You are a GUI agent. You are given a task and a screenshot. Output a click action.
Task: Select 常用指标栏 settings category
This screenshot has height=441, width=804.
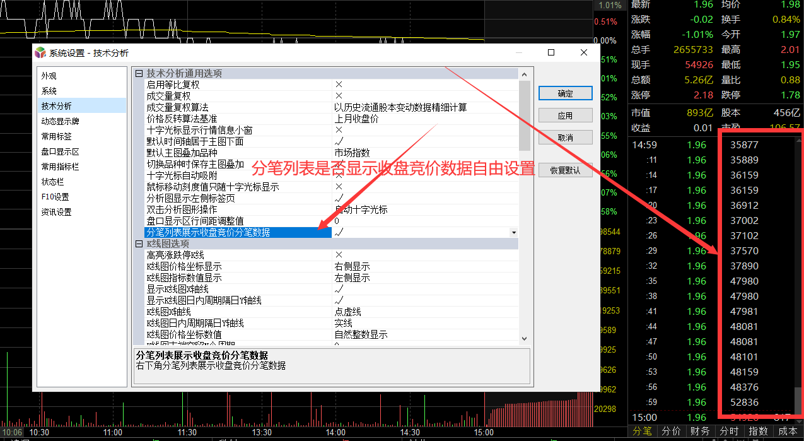click(x=81, y=167)
